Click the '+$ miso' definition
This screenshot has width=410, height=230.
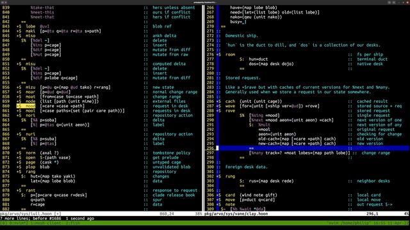click(26, 36)
